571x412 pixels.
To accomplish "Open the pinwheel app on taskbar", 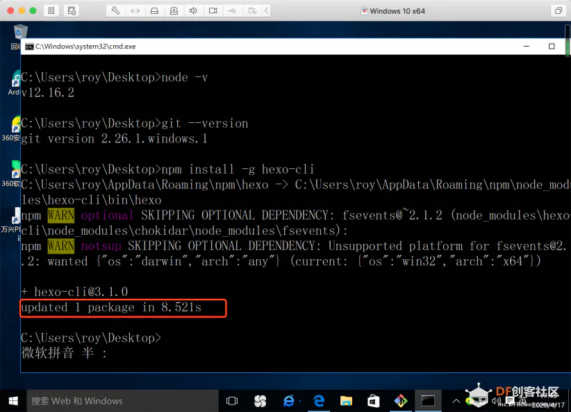I will tap(260, 401).
